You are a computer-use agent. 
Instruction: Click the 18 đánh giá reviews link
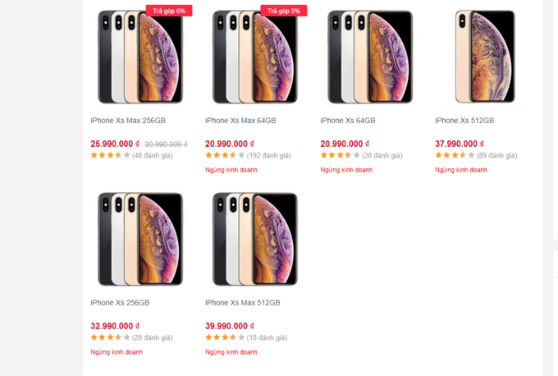268,337
